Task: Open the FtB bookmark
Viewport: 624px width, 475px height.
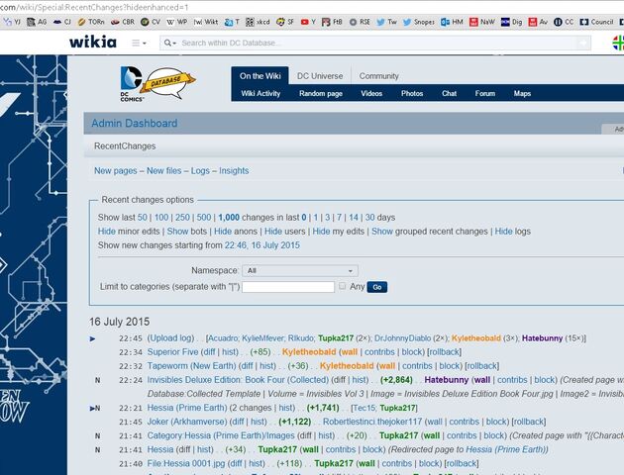Action: pyautogui.click(x=332, y=22)
